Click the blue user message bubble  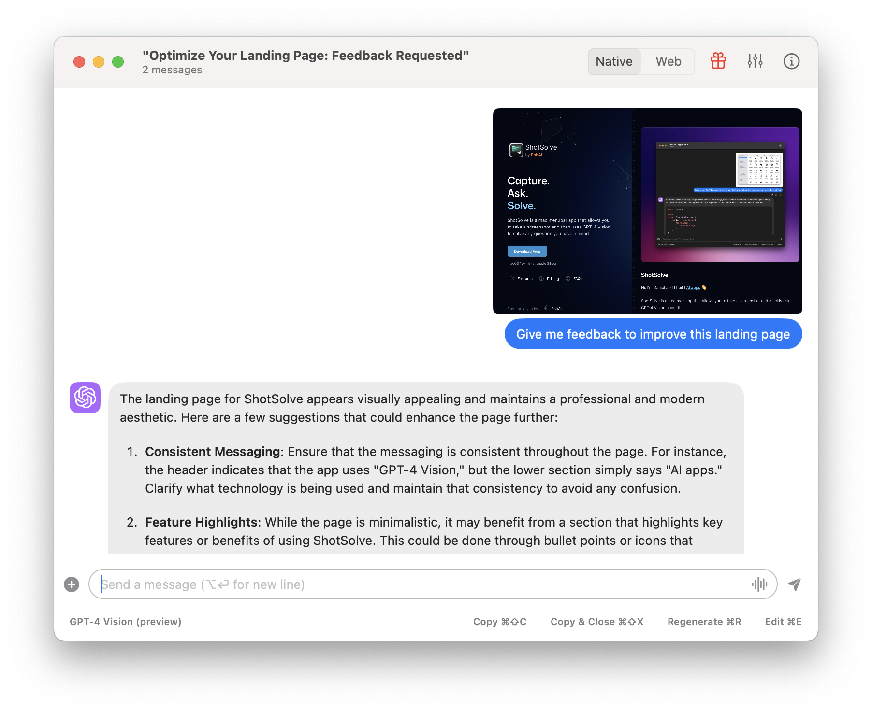click(x=653, y=334)
